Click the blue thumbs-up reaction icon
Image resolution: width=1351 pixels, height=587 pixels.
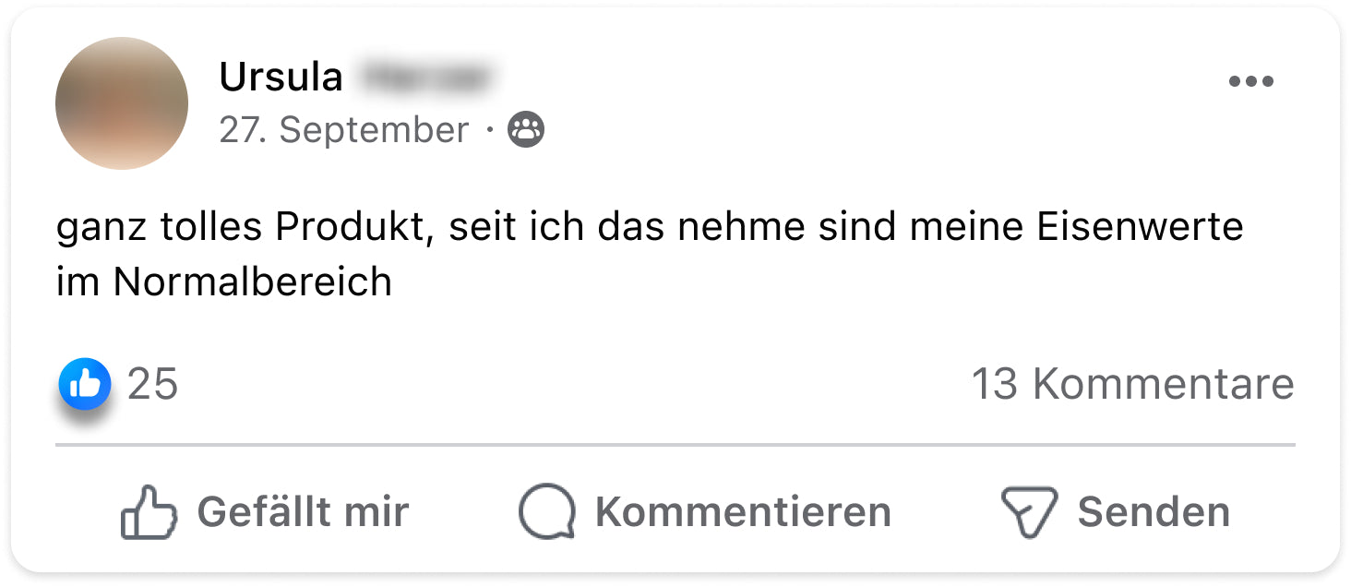pos(85,384)
